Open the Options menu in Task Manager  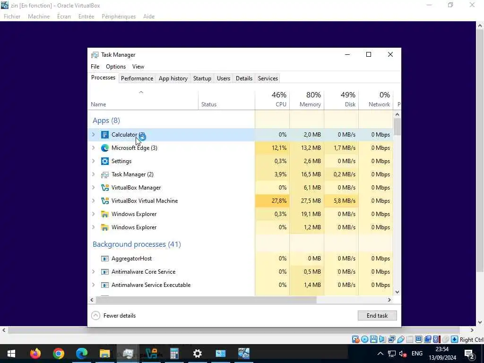(x=116, y=67)
